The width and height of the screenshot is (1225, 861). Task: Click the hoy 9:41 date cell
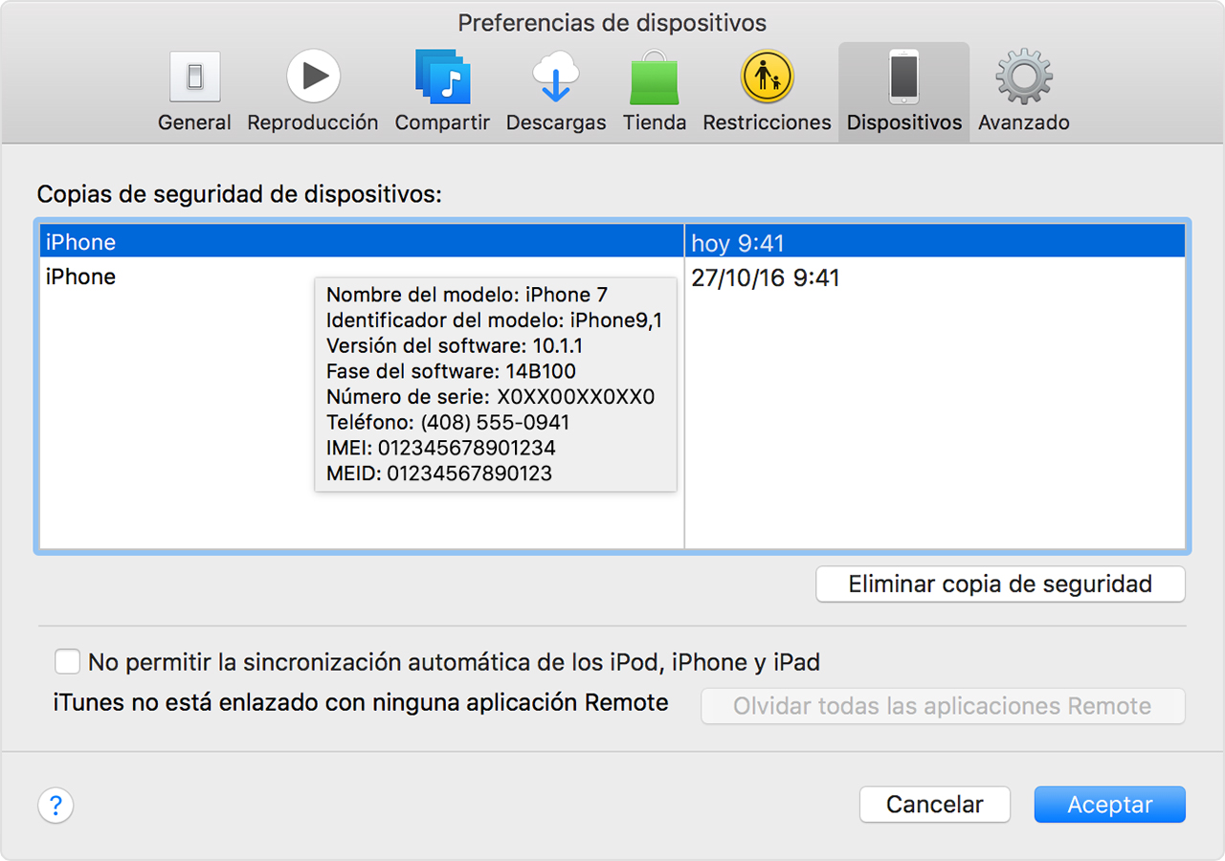[x=737, y=243]
